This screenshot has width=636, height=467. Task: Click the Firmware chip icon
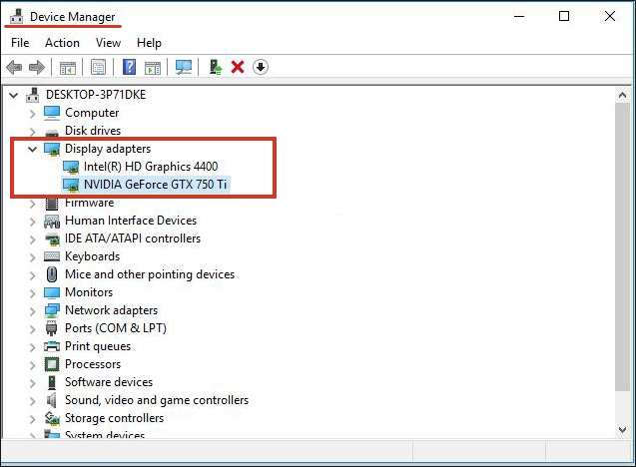(52, 204)
